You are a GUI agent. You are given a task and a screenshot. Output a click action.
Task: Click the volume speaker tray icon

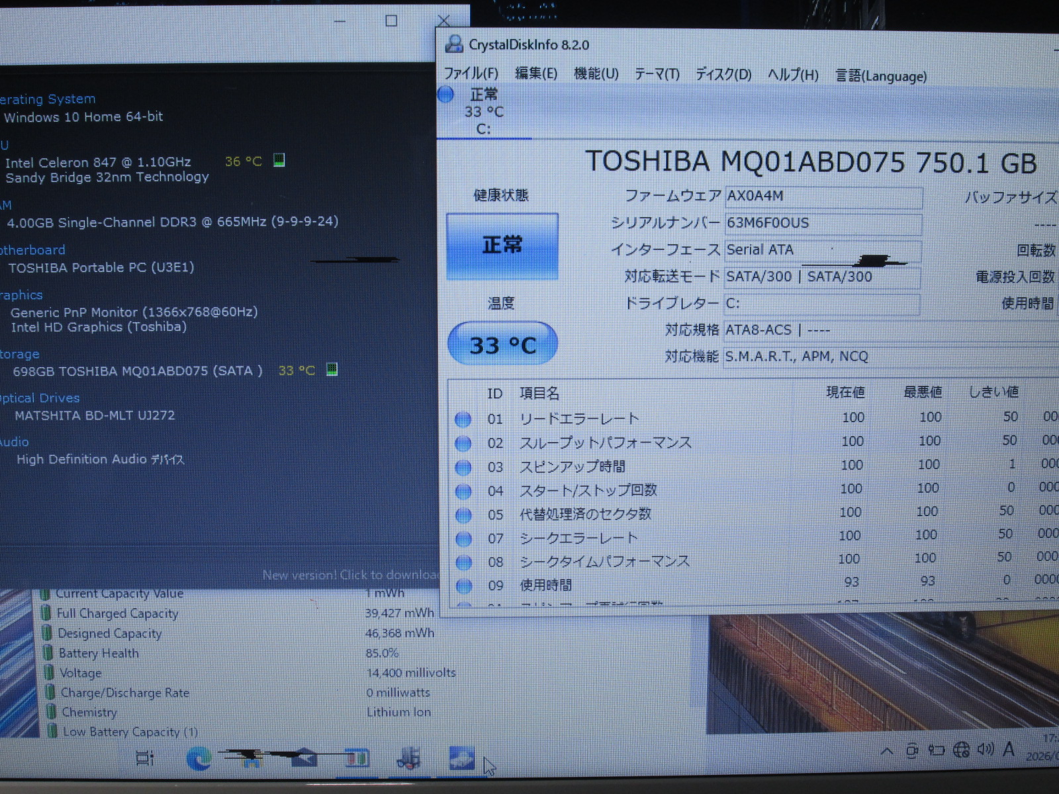point(986,749)
